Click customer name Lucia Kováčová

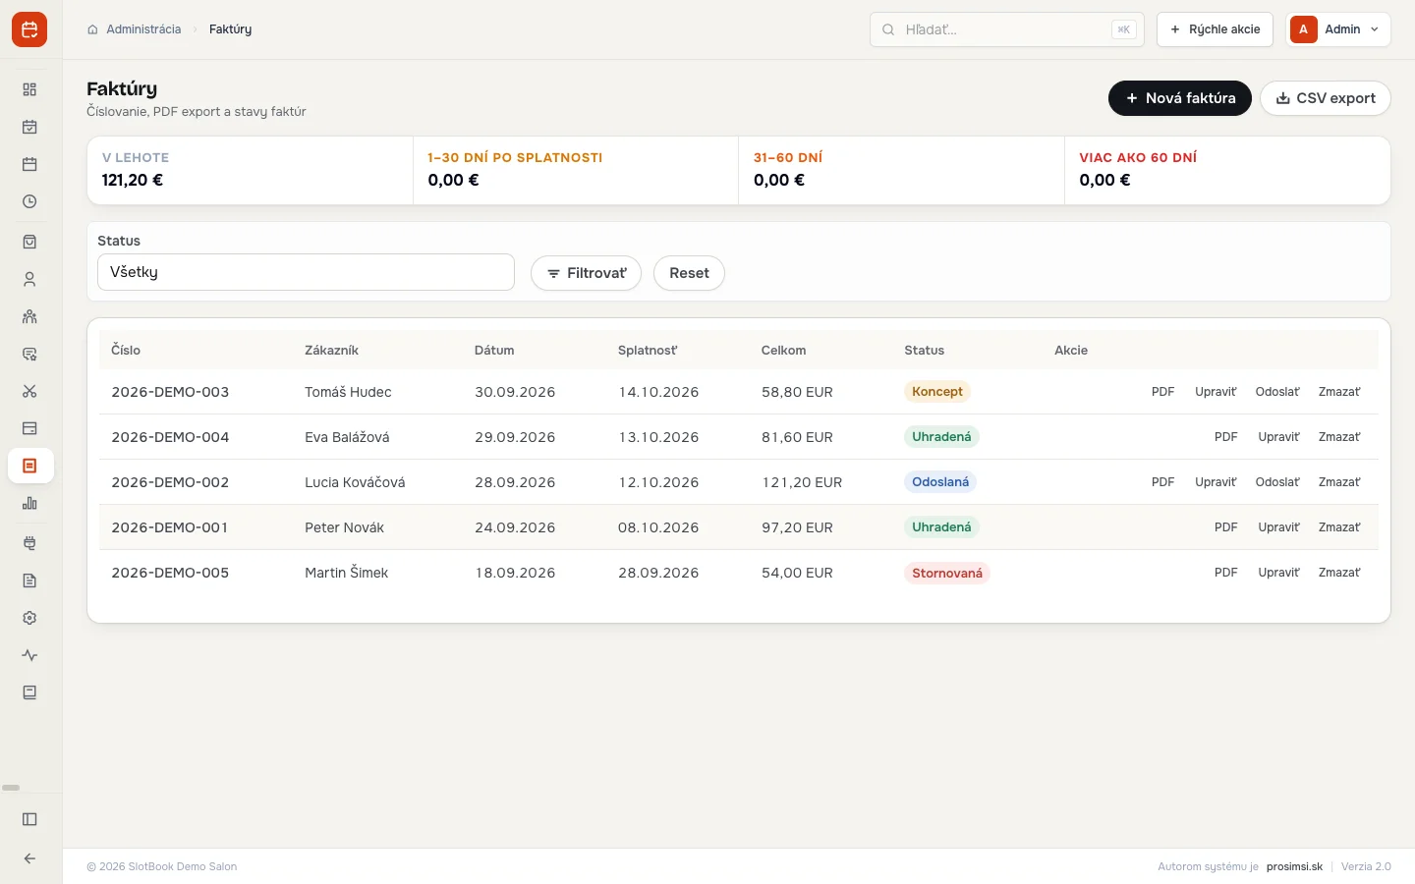tap(355, 482)
